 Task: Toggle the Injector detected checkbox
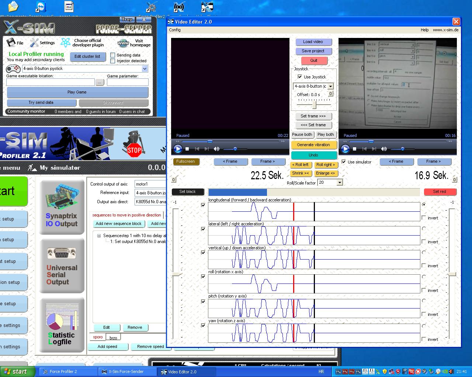point(113,61)
